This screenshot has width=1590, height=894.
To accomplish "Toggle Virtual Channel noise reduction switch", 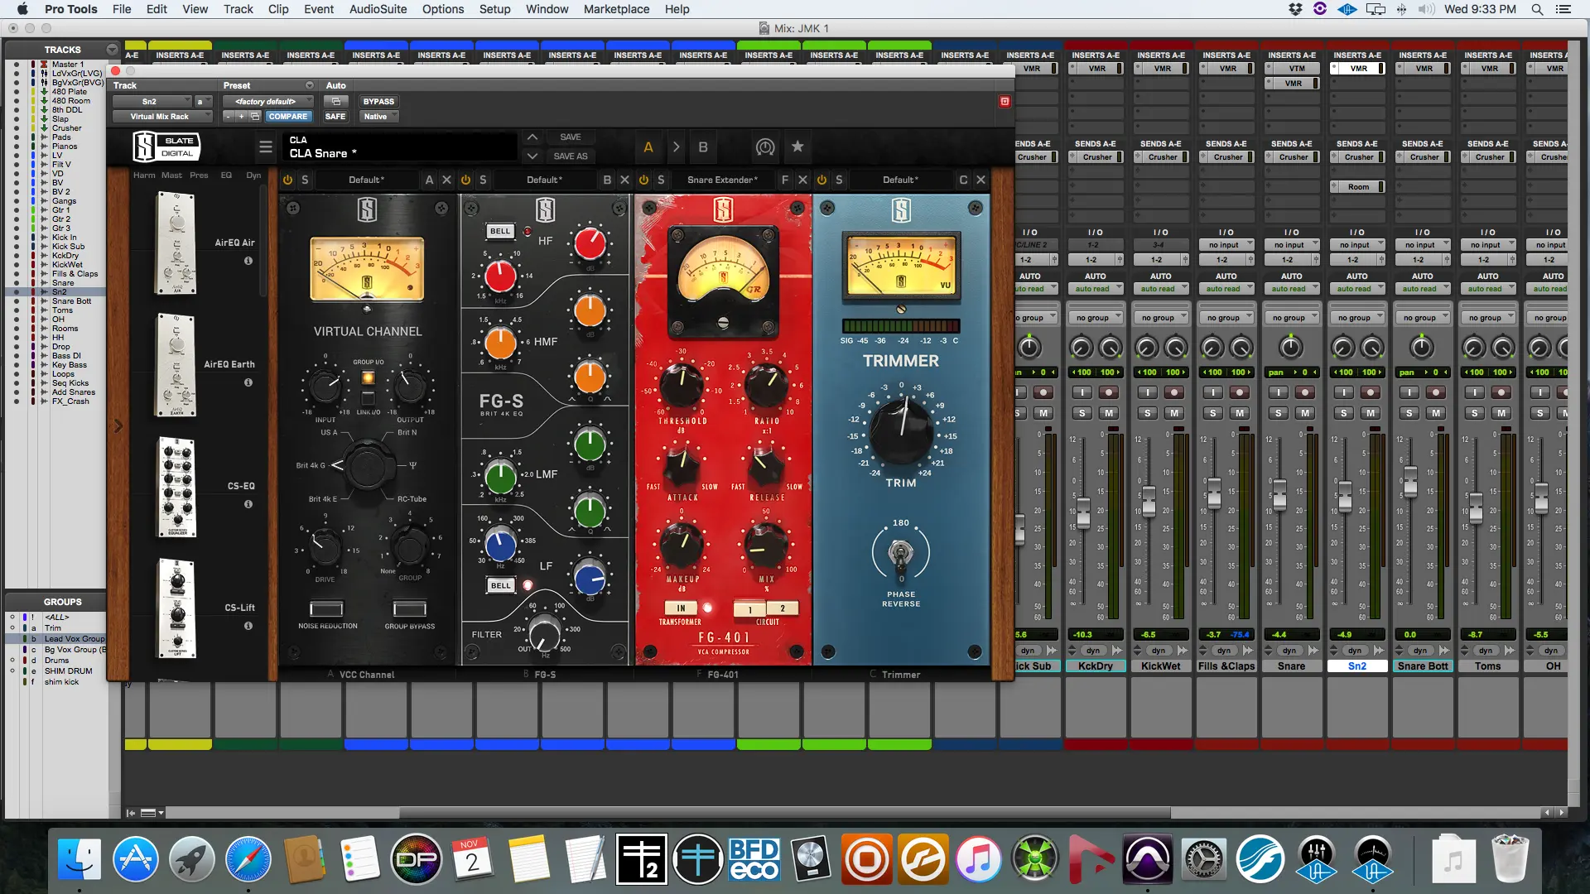I will point(327,609).
